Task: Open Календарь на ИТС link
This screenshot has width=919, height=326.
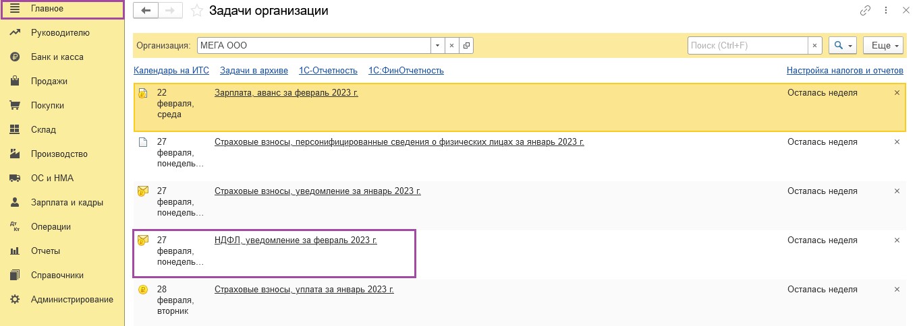Action: point(171,70)
